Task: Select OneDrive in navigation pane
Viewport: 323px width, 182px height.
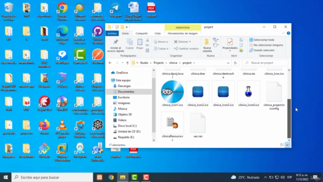Action: [120, 73]
